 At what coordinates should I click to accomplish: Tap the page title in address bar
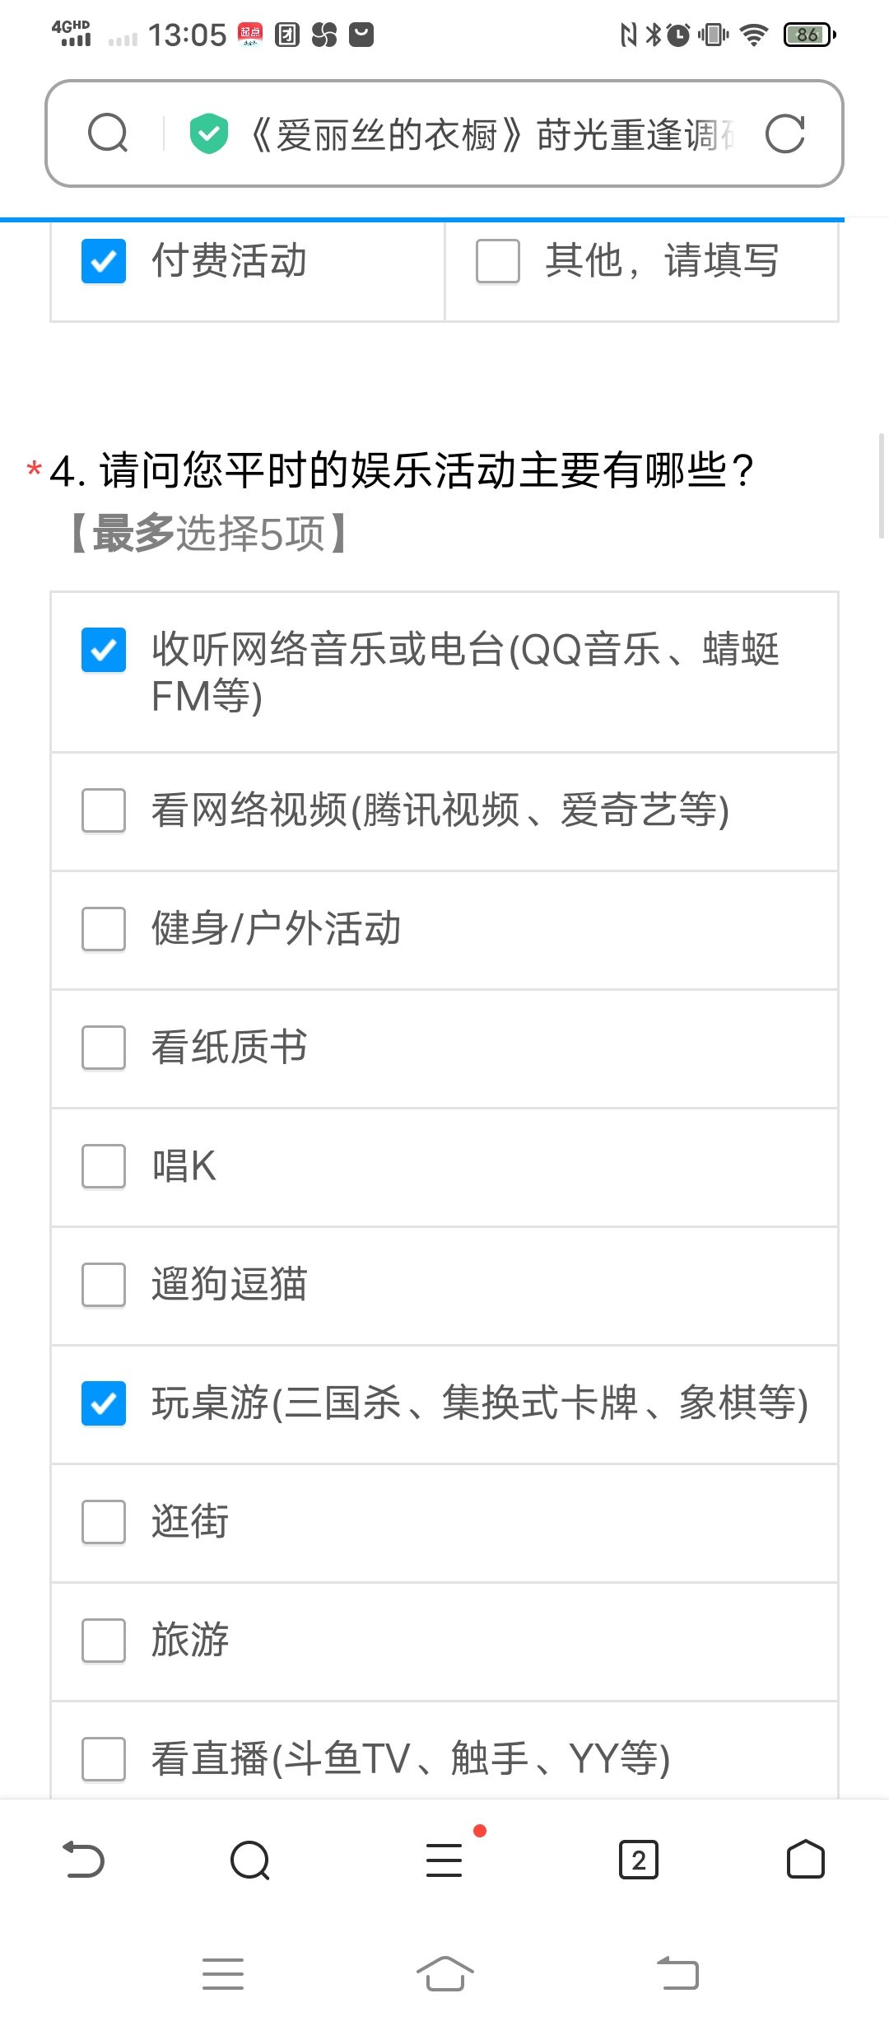click(490, 134)
